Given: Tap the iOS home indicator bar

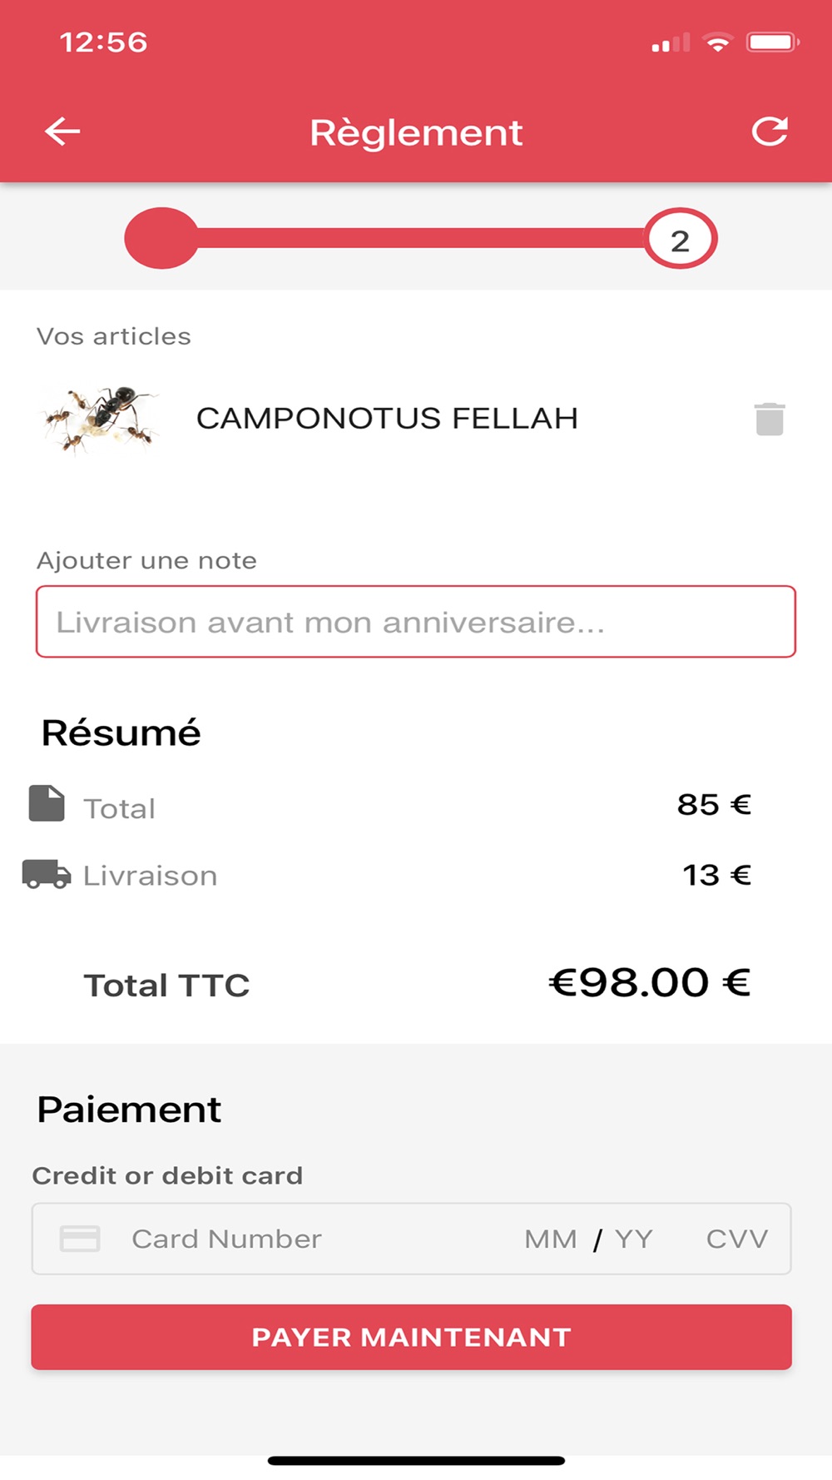Looking at the screenshot, I should pyautogui.click(x=416, y=1460).
